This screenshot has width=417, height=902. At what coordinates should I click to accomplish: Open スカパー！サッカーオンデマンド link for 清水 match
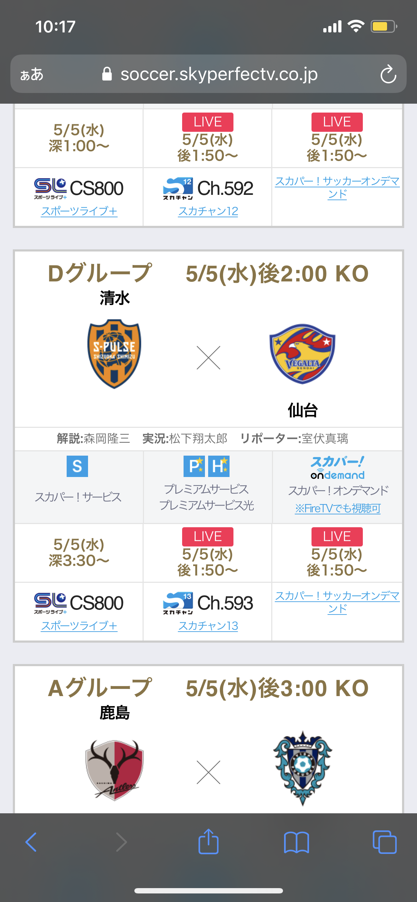pyautogui.click(x=337, y=602)
